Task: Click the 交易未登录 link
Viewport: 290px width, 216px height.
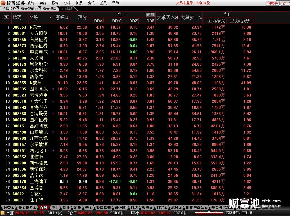Action: (x=185, y=3)
